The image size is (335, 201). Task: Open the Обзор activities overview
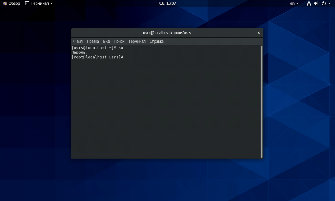click(x=14, y=3)
